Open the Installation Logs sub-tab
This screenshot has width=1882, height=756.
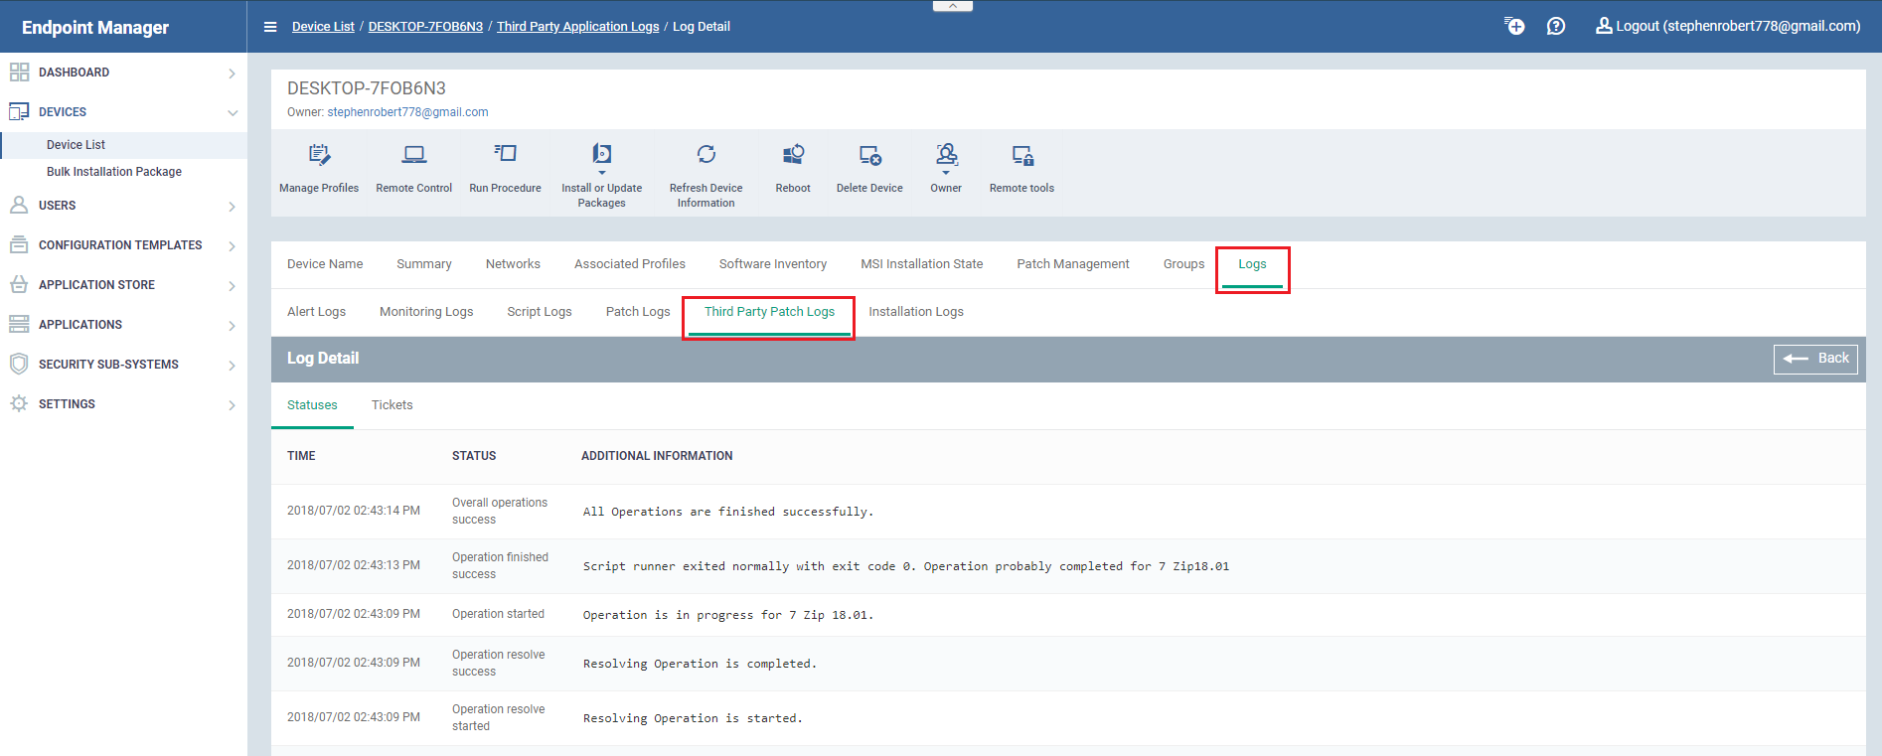(916, 312)
